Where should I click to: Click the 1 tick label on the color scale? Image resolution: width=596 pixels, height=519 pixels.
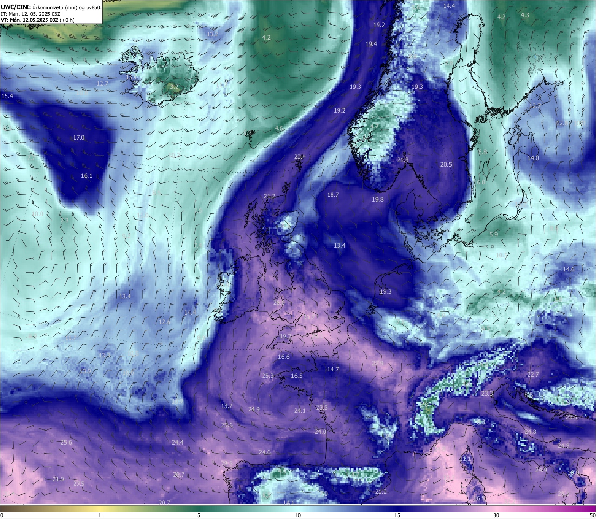coord(100,515)
